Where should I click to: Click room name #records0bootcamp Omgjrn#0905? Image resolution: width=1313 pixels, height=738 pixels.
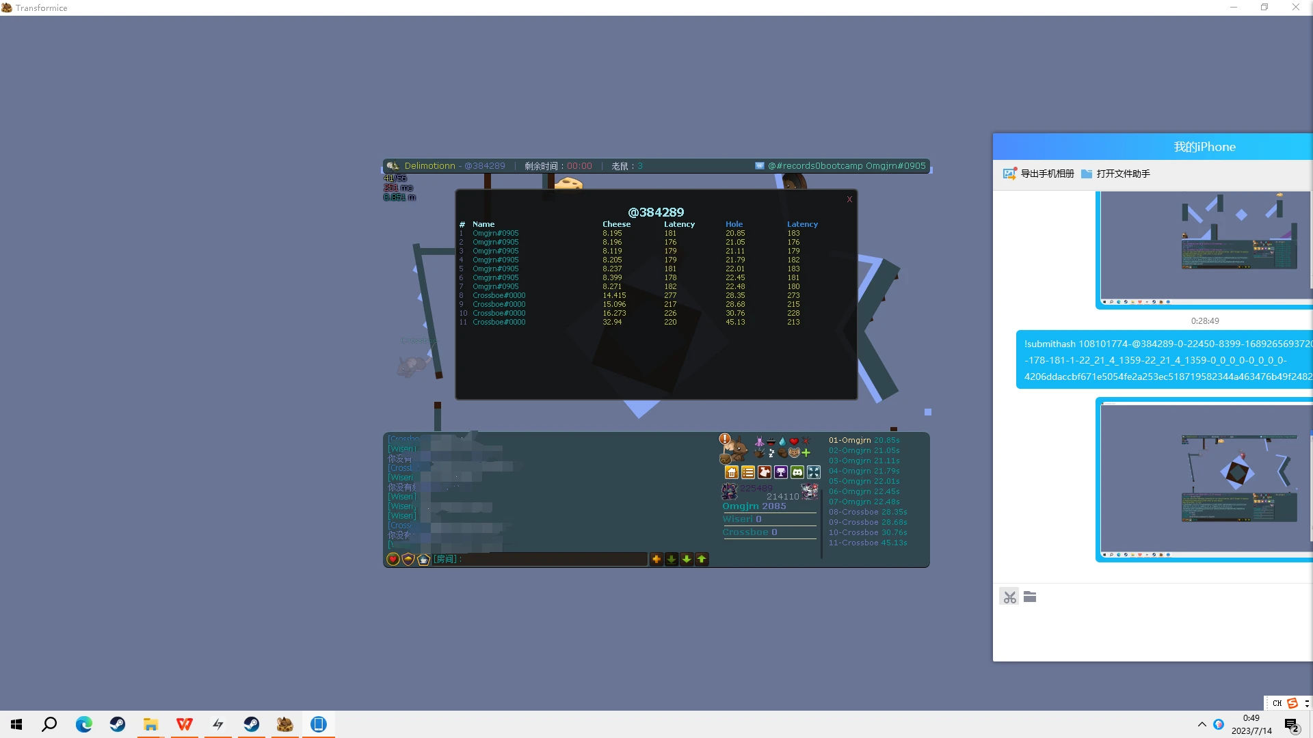847,166
